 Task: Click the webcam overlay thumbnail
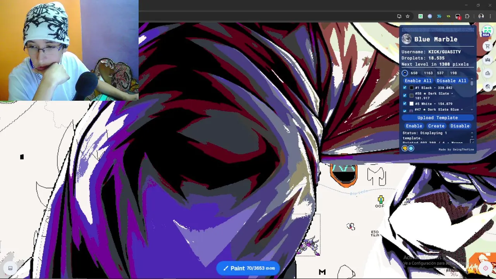pyautogui.click(x=69, y=50)
